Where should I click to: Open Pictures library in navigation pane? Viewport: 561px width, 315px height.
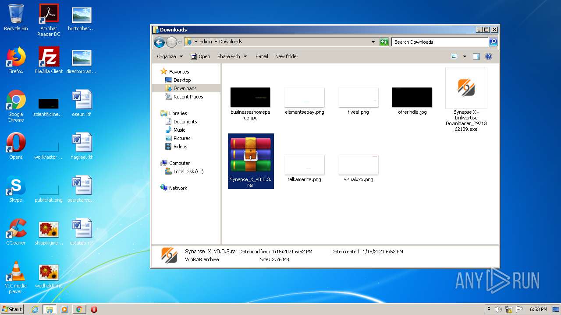[x=178, y=138]
